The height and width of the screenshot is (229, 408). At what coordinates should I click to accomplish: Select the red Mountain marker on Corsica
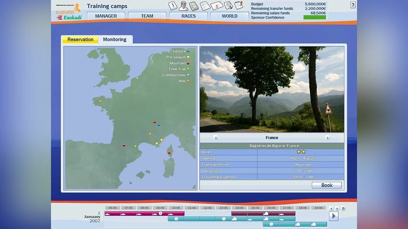(x=169, y=153)
